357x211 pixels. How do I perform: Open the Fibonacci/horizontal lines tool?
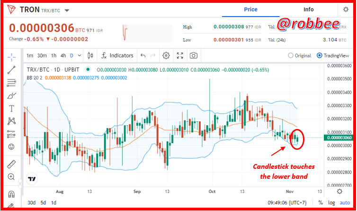click(11, 83)
